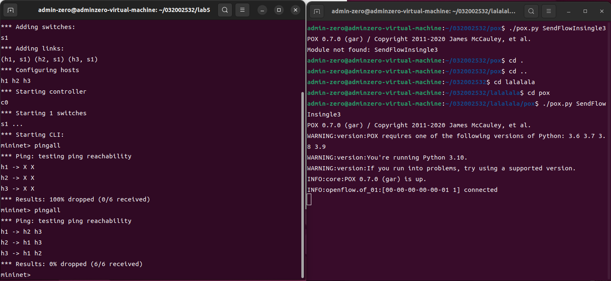Click the 'cd pox' command line

pyautogui.click(x=428, y=93)
